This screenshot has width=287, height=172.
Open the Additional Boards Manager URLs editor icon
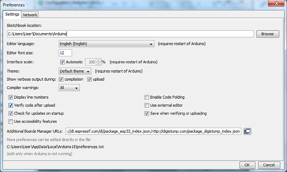pyautogui.click(x=247, y=131)
